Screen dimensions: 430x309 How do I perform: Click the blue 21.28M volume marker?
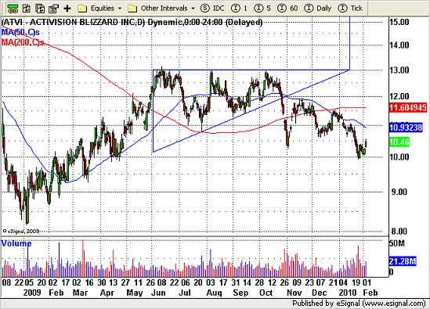[x=403, y=261]
